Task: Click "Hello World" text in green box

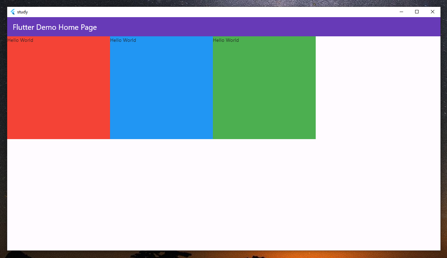Action: (226, 40)
